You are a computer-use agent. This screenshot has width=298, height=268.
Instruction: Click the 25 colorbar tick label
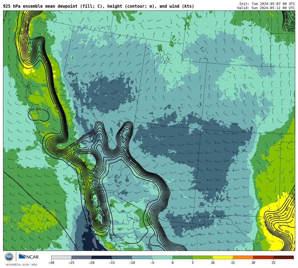point(273,263)
